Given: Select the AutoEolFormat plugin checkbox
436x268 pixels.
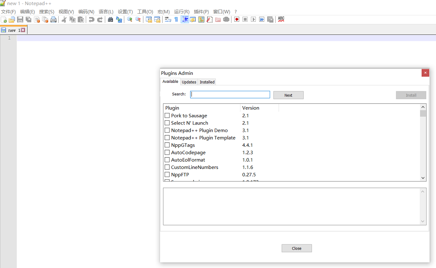Looking at the screenshot, I should (x=167, y=160).
